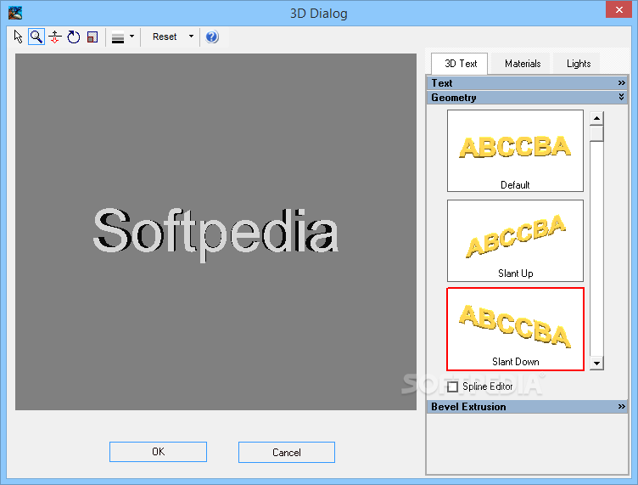The width and height of the screenshot is (638, 485).
Task: Open the line style dropdown arrow
Action: tap(132, 37)
